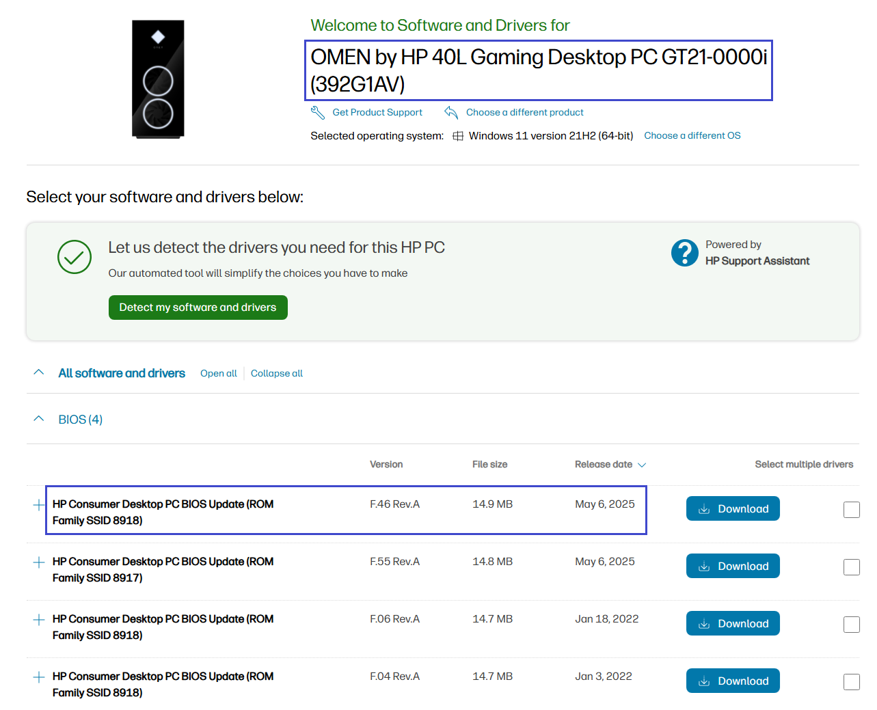Viewport: 877px width, 710px height.
Task: Check the box for F.04 Rev.A driver
Action: pyautogui.click(x=852, y=682)
